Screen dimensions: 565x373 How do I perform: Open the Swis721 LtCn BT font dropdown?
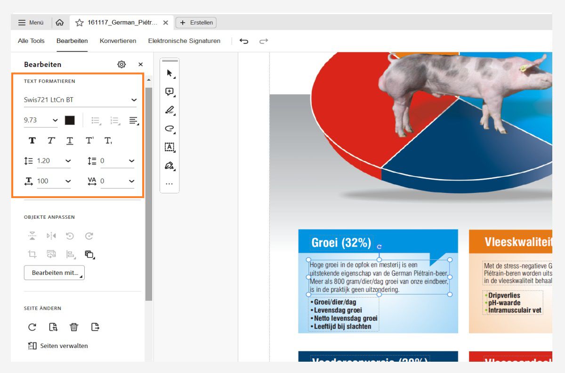click(x=80, y=100)
